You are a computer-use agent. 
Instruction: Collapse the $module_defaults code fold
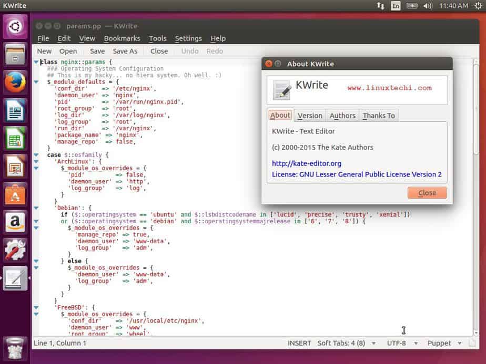[35, 82]
